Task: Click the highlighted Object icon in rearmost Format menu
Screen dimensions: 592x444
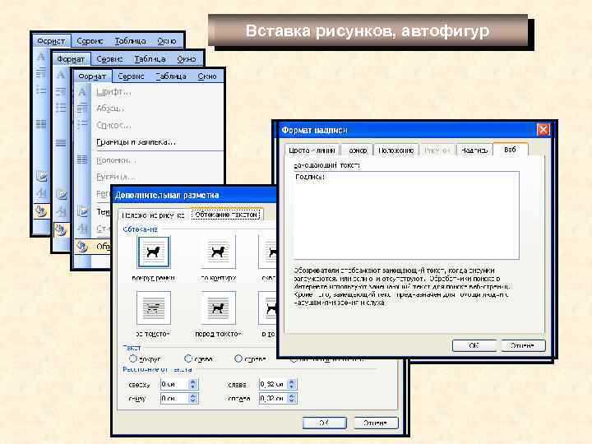Action: click(41, 210)
